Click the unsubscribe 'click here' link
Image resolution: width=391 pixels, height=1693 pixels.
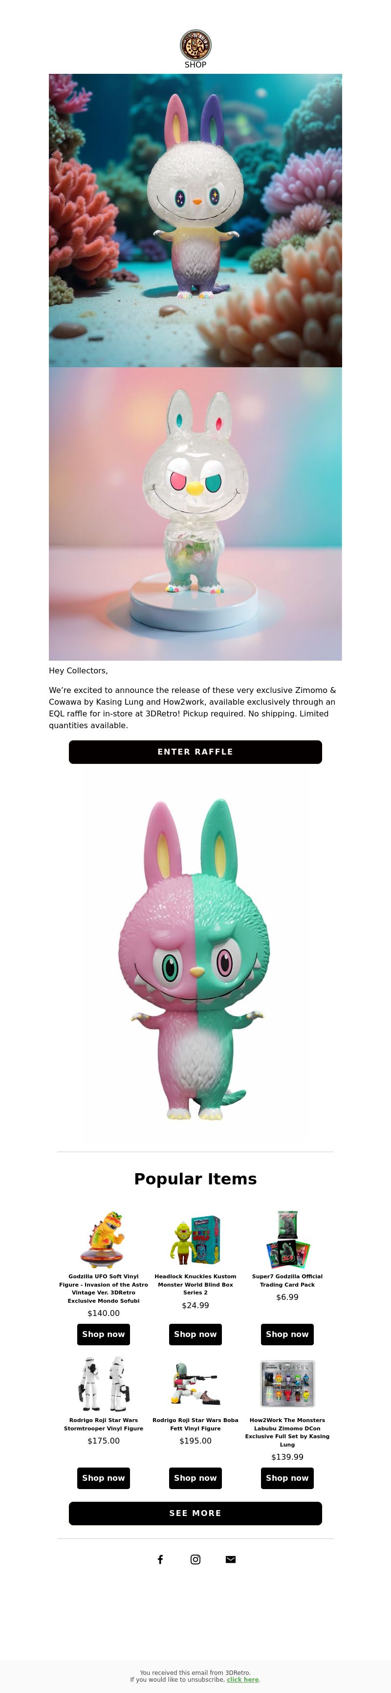242,1679
